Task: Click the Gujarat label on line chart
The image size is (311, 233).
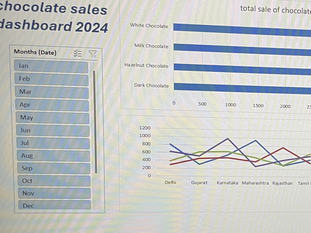Action: click(x=199, y=183)
